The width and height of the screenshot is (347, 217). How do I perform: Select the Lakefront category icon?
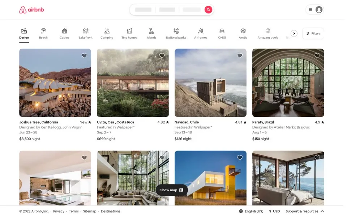[x=86, y=31]
